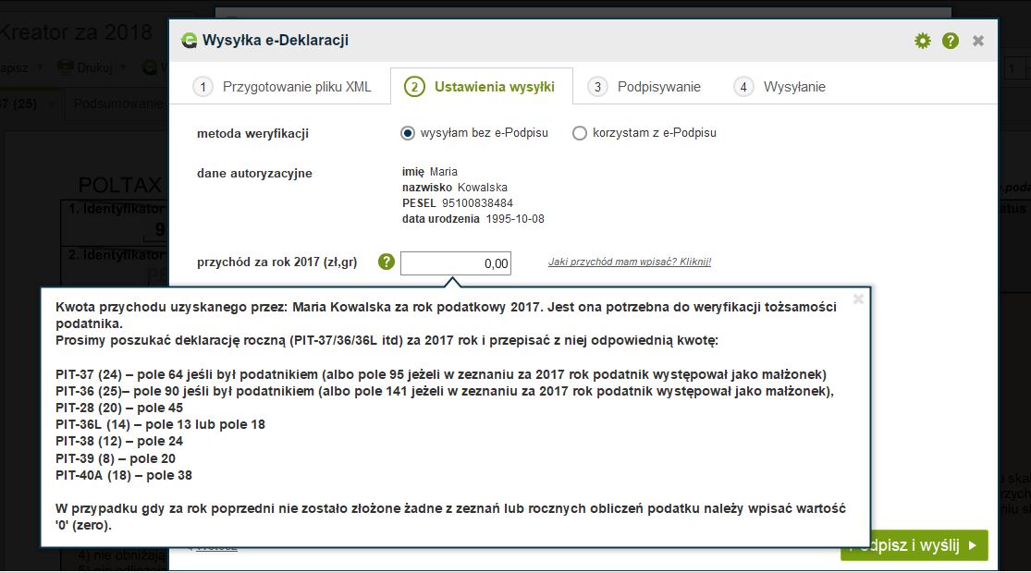Screen dimensions: 1031x573
Task: Click the przychód za rok 2017 input field
Action: click(x=455, y=263)
